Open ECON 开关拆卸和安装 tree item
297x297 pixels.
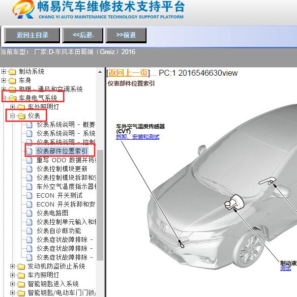pyautogui.click(x=66, y=205)
